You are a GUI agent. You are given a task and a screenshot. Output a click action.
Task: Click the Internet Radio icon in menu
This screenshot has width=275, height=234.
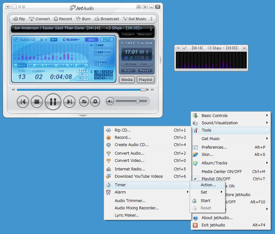tap(108, 169)
